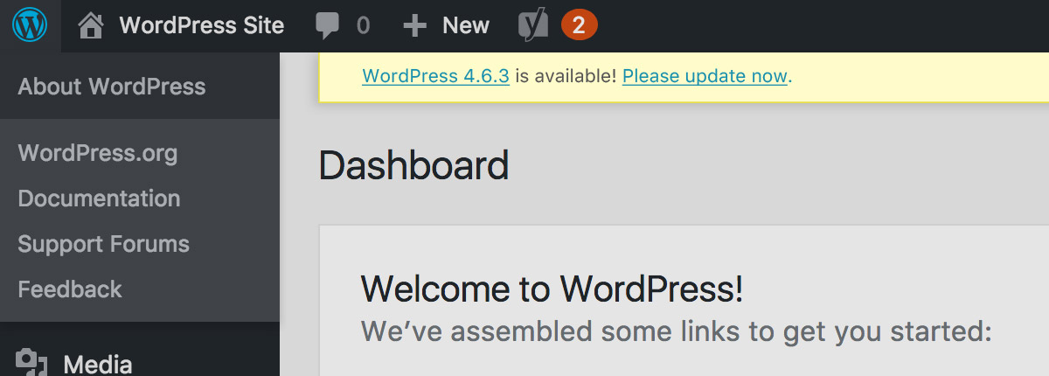Open the comments speech bubble icon
1049x376 pixels.
(328, 26)
